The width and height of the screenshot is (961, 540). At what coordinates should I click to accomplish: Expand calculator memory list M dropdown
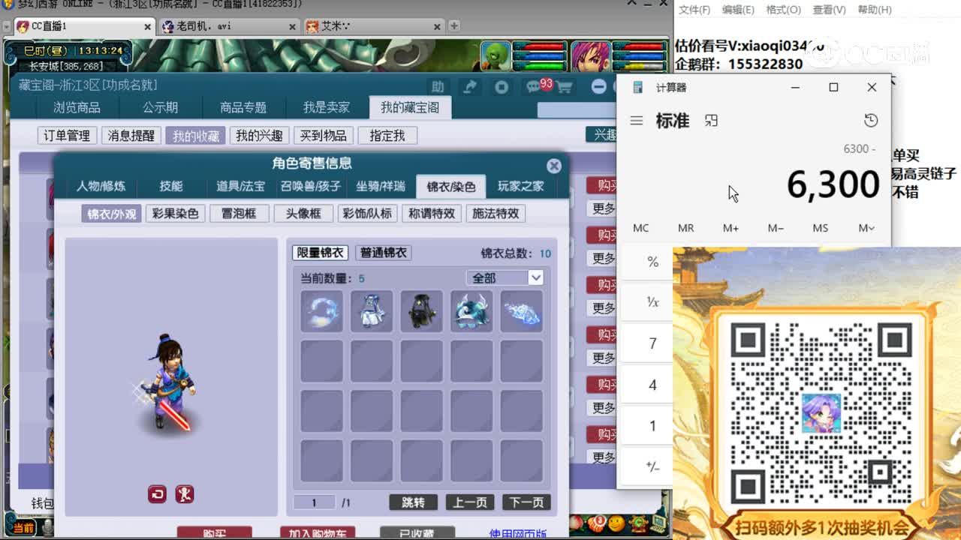[x=866, y=228]
